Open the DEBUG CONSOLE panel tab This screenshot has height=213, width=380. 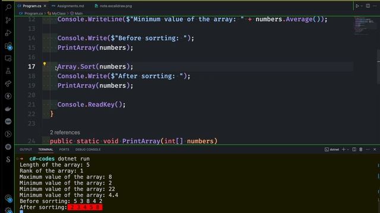coord(88,150)
